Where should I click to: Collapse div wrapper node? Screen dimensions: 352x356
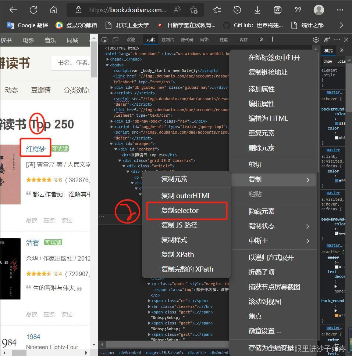click(111, 144)
